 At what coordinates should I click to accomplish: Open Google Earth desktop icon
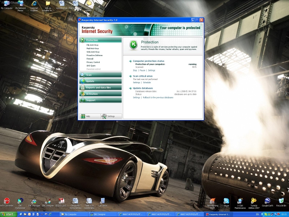coord(267,203)
